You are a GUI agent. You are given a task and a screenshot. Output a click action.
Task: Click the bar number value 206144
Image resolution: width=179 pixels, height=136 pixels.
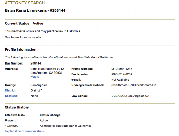(x=36, y=63)
